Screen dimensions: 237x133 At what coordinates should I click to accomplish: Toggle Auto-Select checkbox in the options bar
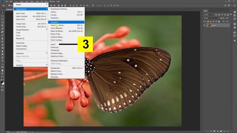pyautogui.click(x=9, y=6)
